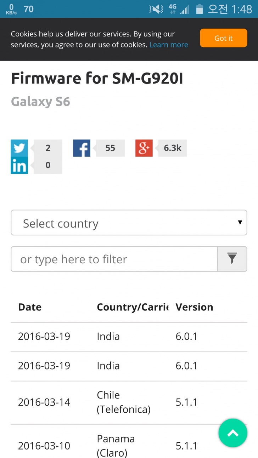The width and height of the screenshot is (258, 458).
Task: Open the Learn more cookies link
Action: (x=169, y=45)
